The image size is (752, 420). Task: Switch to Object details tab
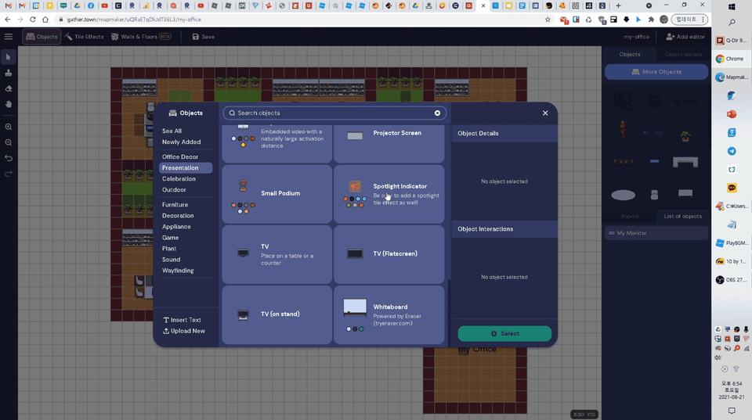pyautogui.click(x=683, y=54)
